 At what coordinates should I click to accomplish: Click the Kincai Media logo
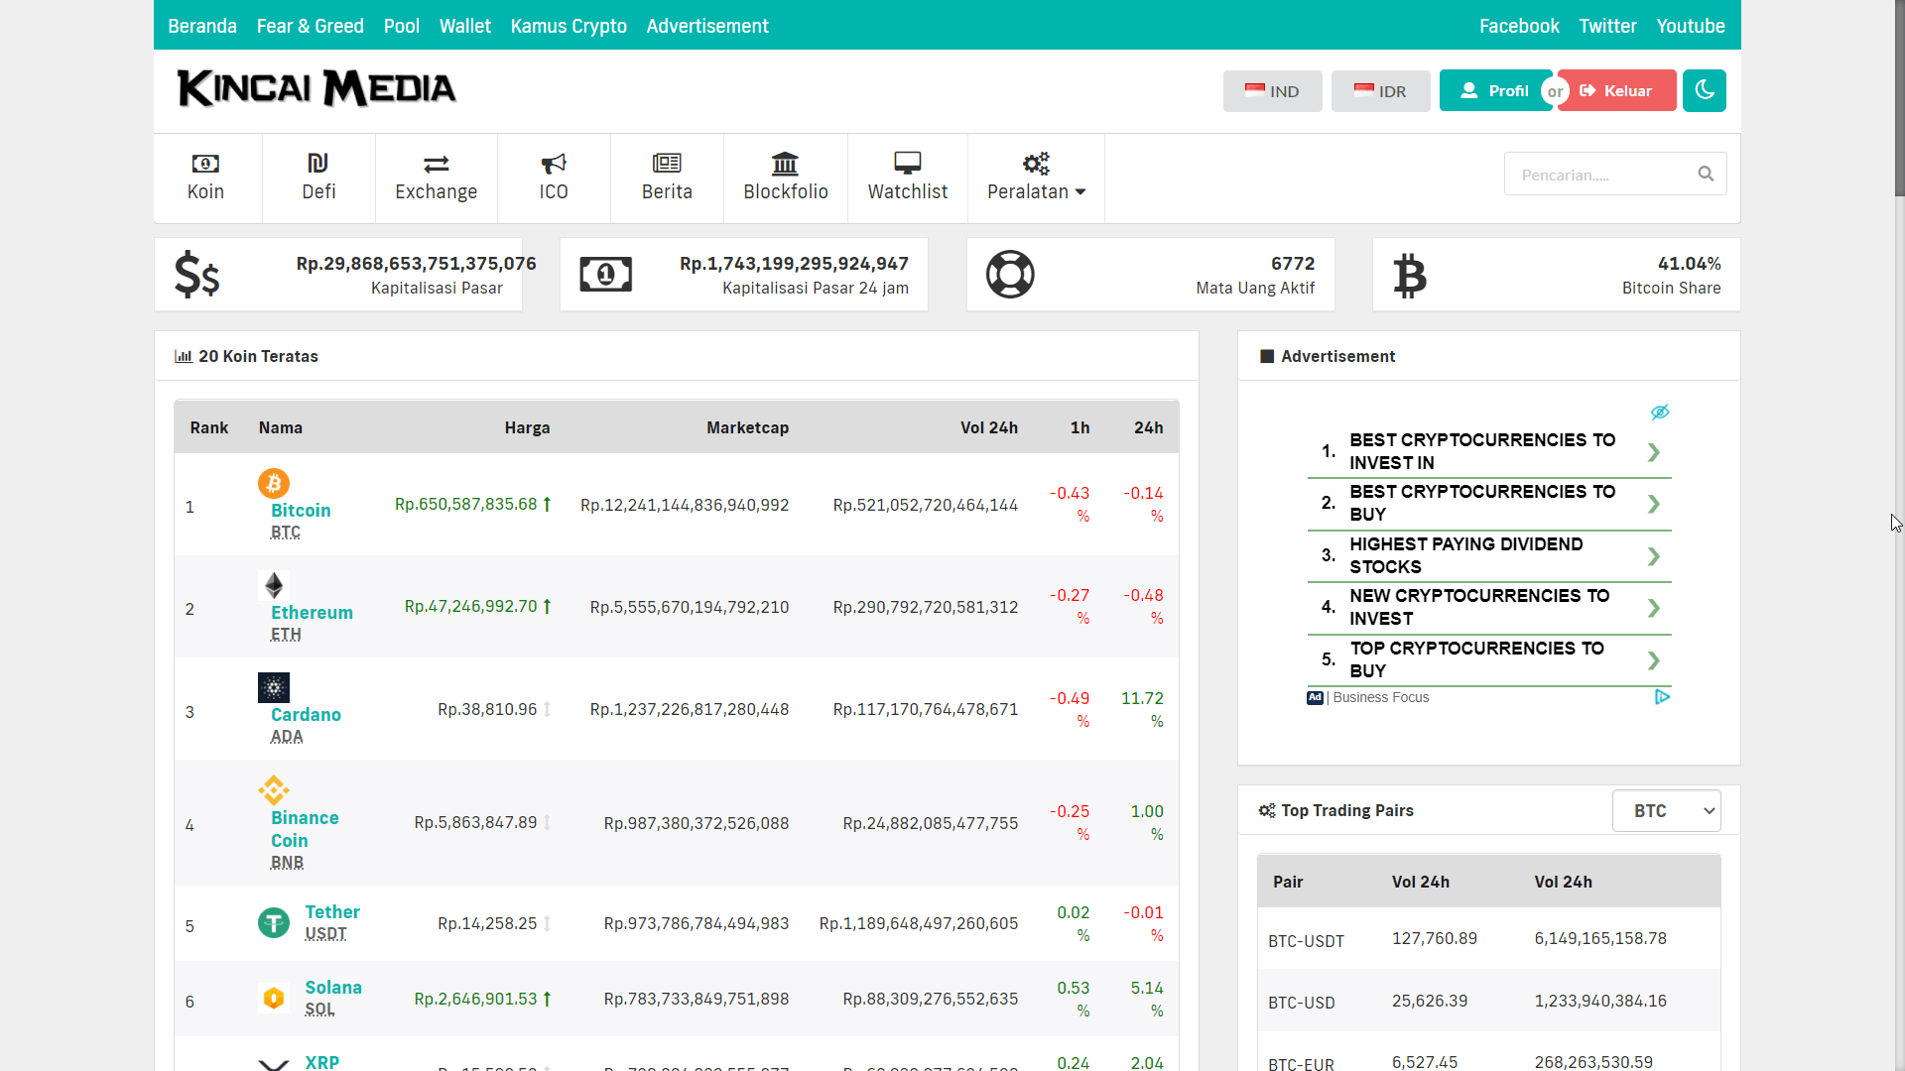coord(317,88)
